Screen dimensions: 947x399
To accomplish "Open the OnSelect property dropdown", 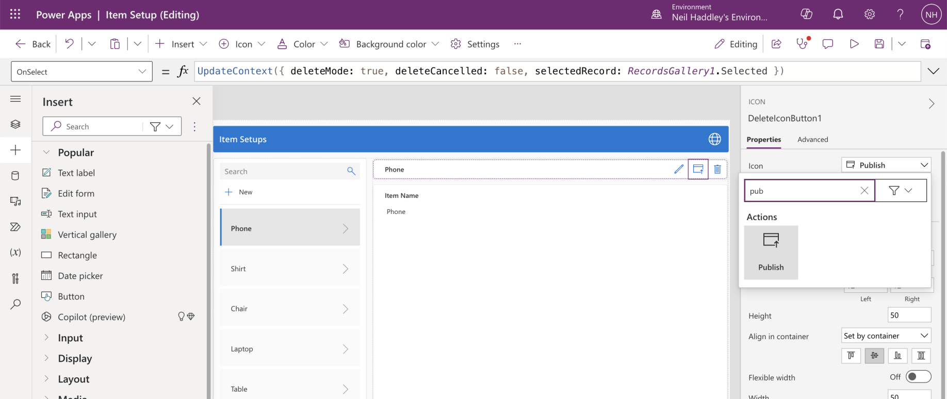I will 81,72.
